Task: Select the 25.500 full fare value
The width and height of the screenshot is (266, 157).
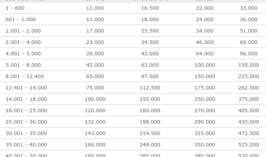Action: 150,31
